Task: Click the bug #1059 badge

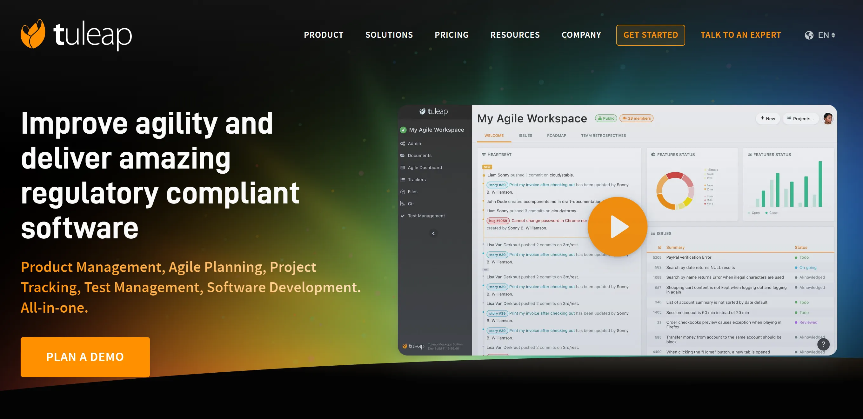Action: click(x=498, y=221)
